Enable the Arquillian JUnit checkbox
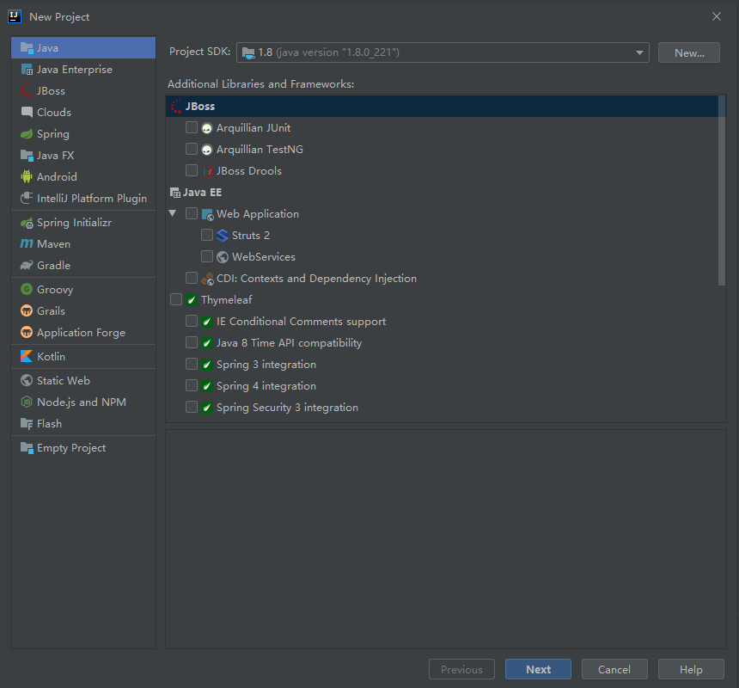The width and height of the screenshot is (739, 688). pyautogui.click(x=192, y=127)
